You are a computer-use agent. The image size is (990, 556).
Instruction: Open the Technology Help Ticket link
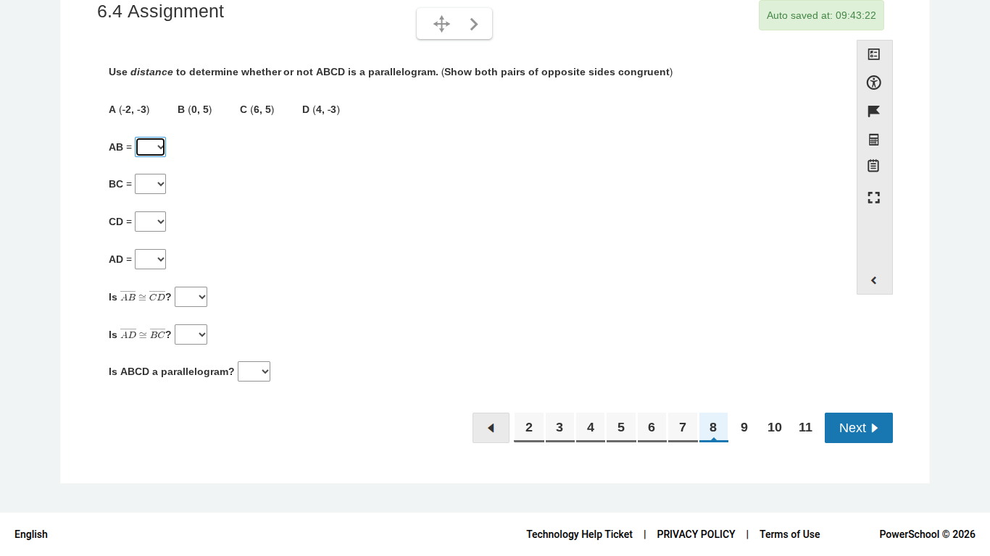click(579, 534)
